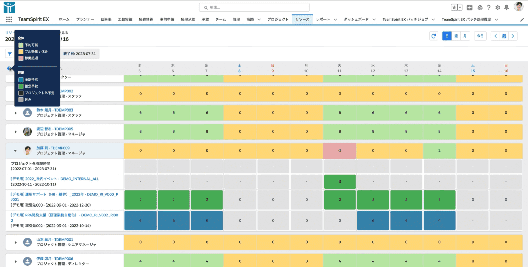Open the notifications bell
This screenshot has width=528, height=267.
coord(506,7)
